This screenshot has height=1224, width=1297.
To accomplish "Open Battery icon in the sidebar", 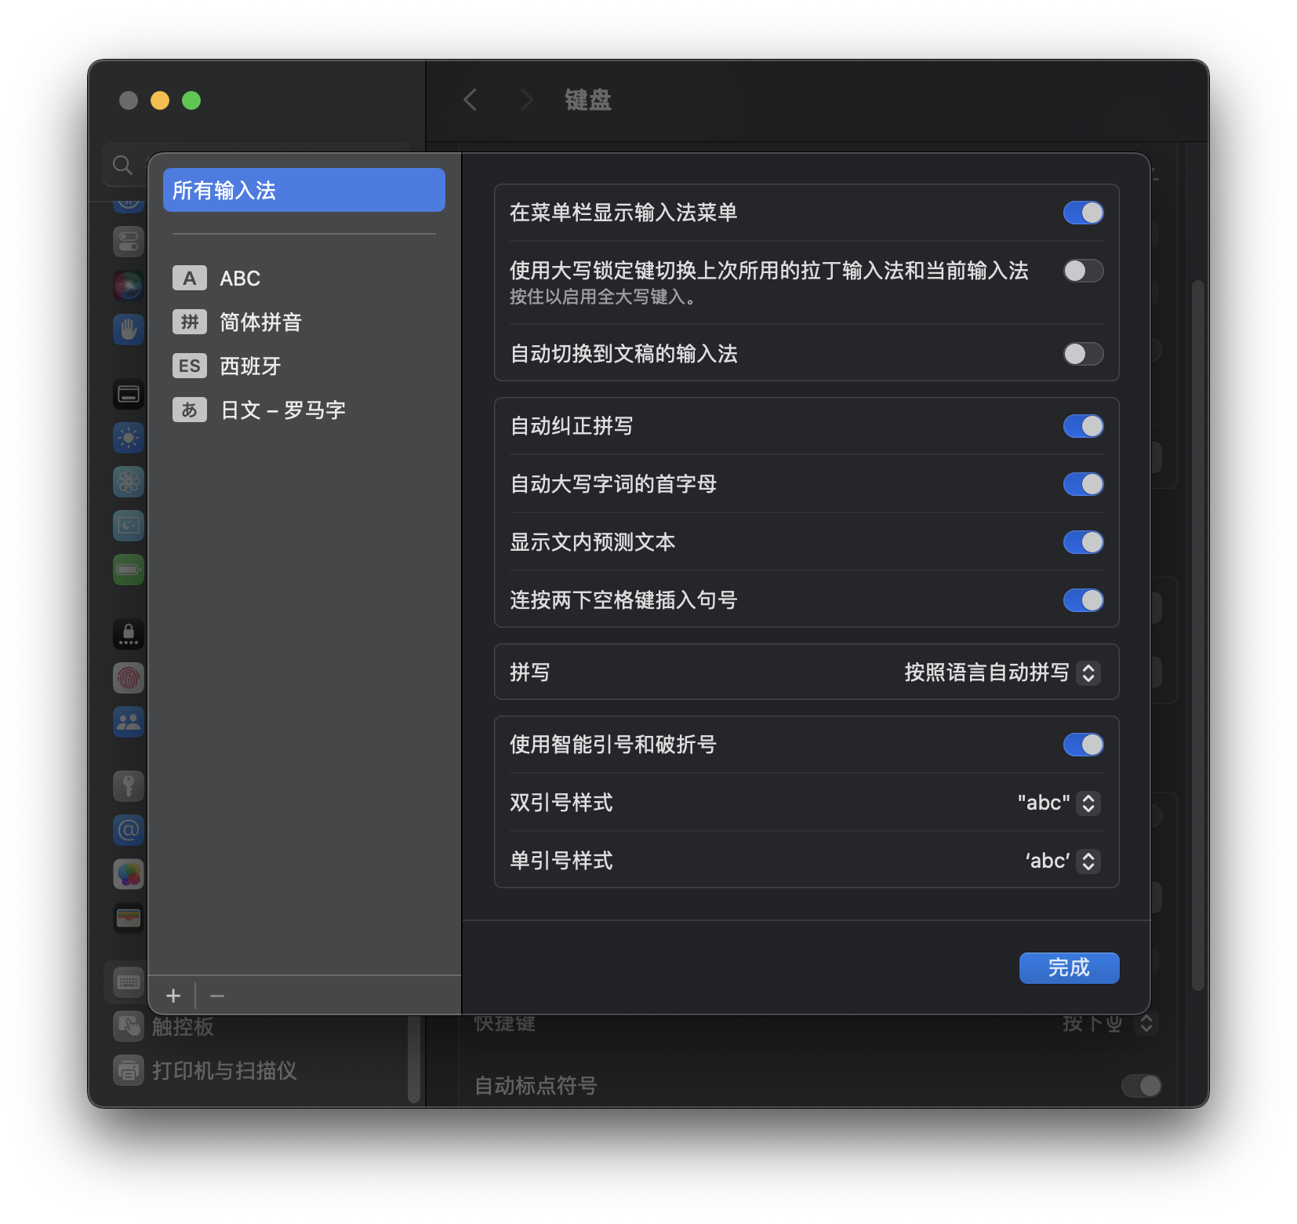I will 129,570.
